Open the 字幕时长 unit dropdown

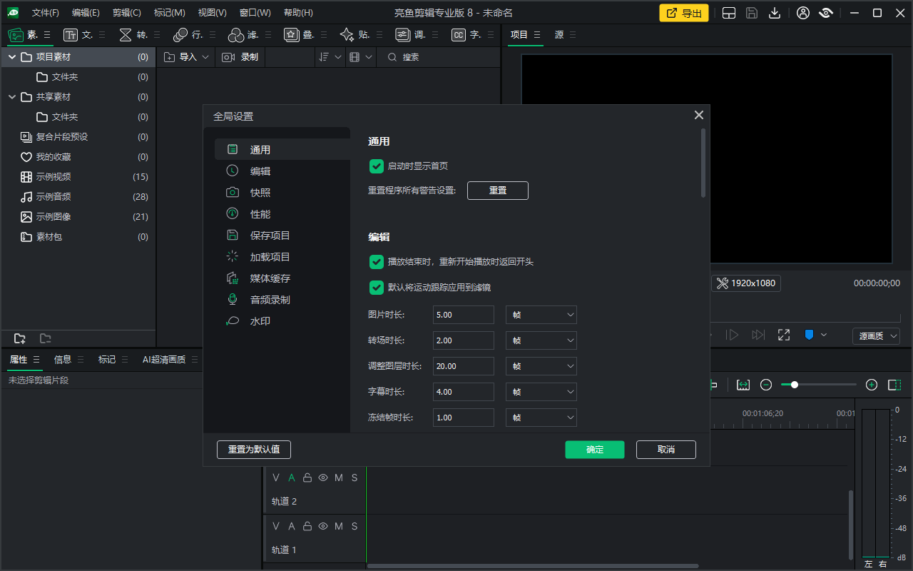point(541,392)
